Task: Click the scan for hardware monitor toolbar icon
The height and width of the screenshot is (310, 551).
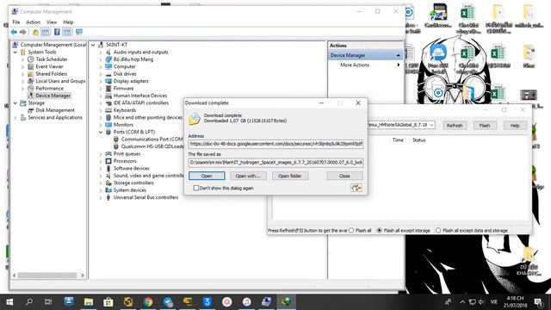Action: [79, 32]
